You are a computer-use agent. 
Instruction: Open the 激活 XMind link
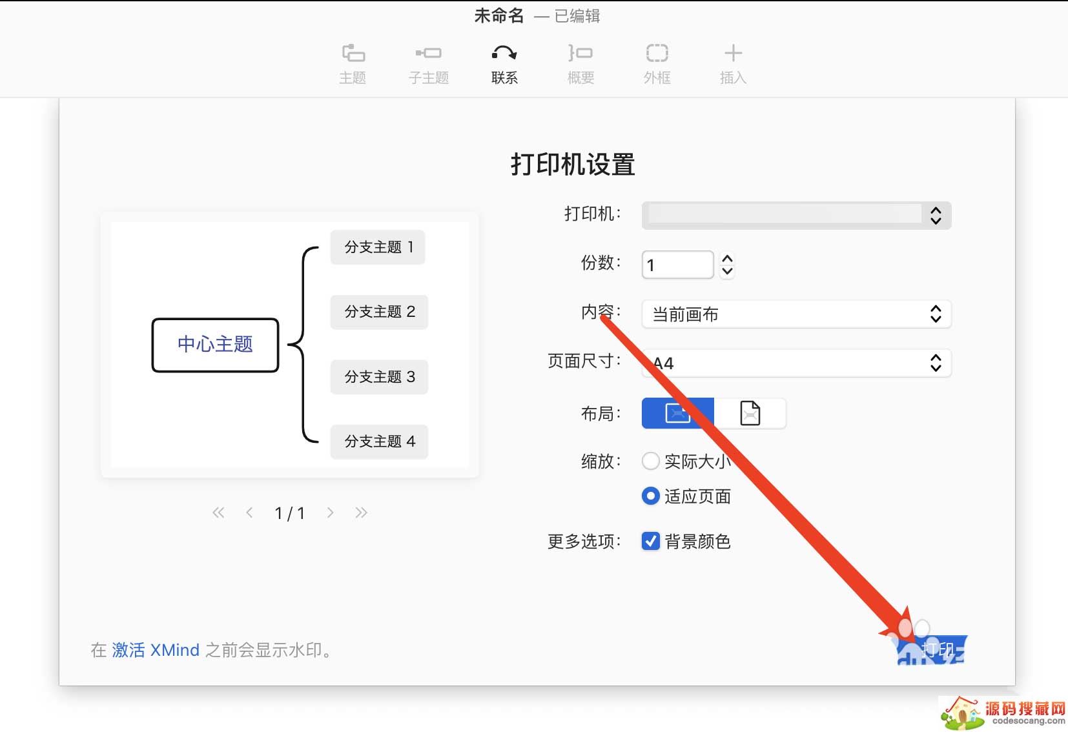click(x=156, y=650)
